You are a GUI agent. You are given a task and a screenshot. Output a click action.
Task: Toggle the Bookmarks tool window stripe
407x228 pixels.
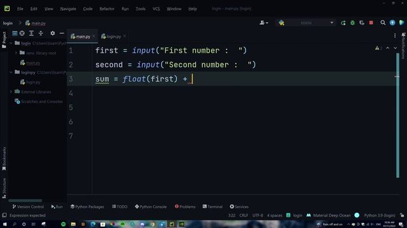[4, 159]
